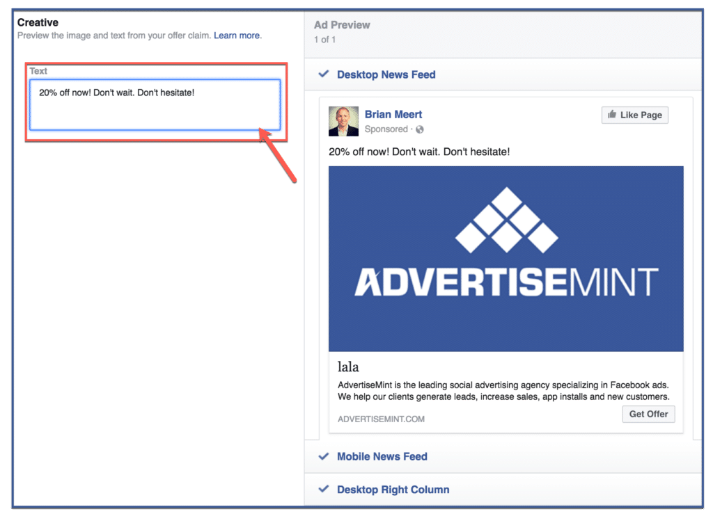Click the white diamond logo in the ad
This screenshot has width=713, height=514.
pyautogui.click(x=506, y=221)
